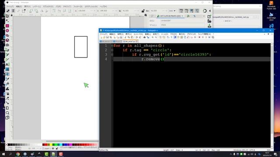The height and width of the screenshot is (157, 280).
Task: Open the Notepad++ document list down arrow
Action: (268, 34)
